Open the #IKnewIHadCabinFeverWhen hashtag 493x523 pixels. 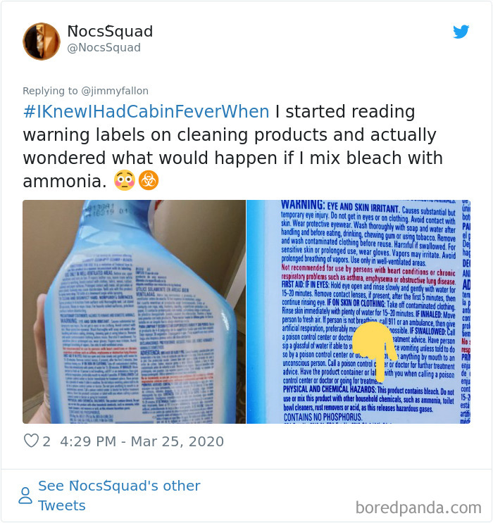146,112
